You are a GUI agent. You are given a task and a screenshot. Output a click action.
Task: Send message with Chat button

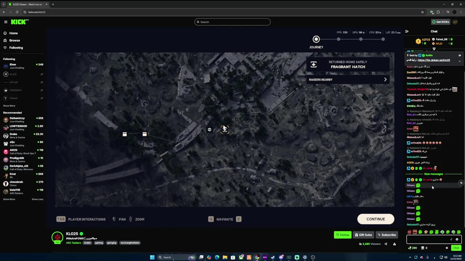[456, 248]
